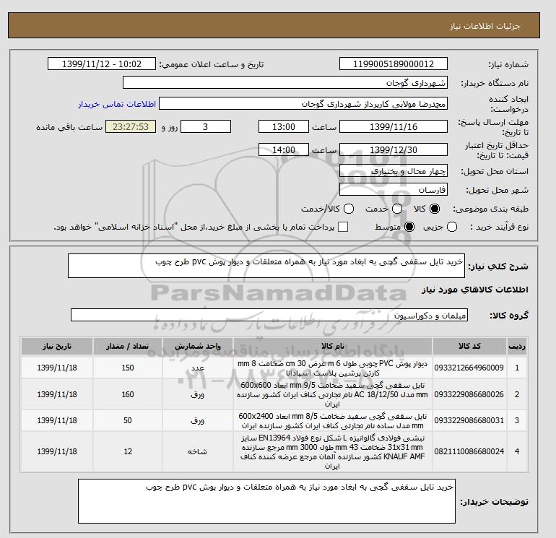The image size is (556, 538).
Task: Click unit شاخه in row 4
Action: [198, 451]
